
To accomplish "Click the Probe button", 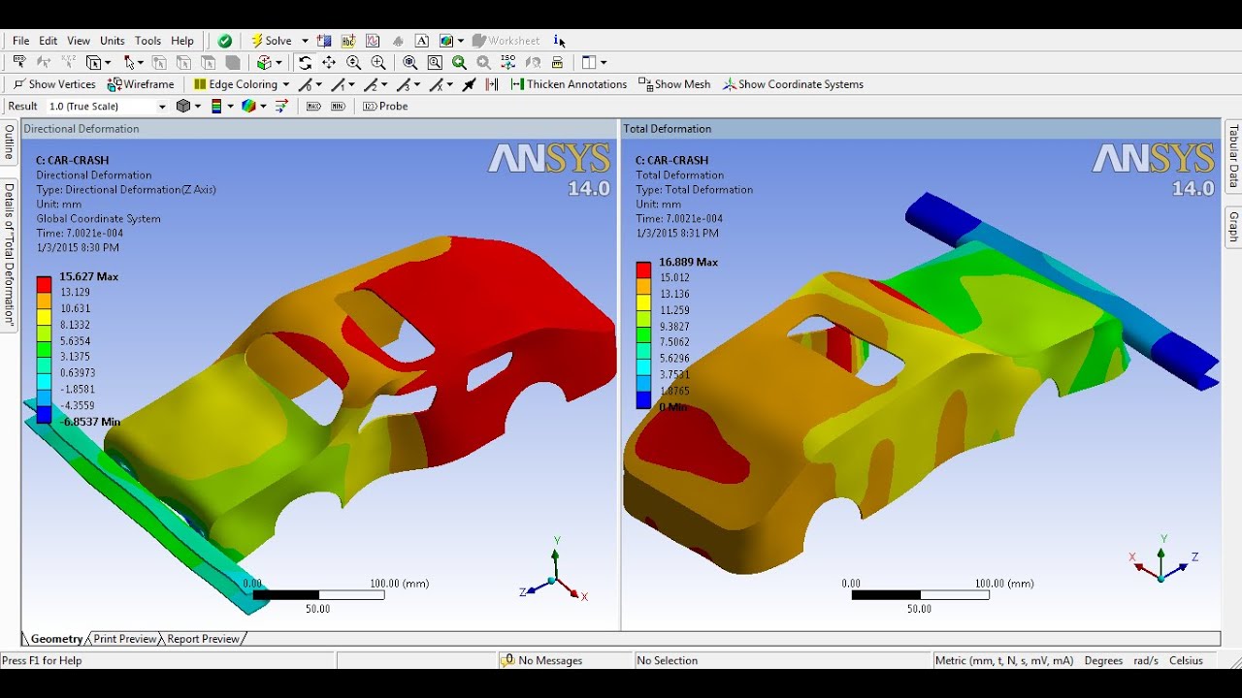I will 385,106.
